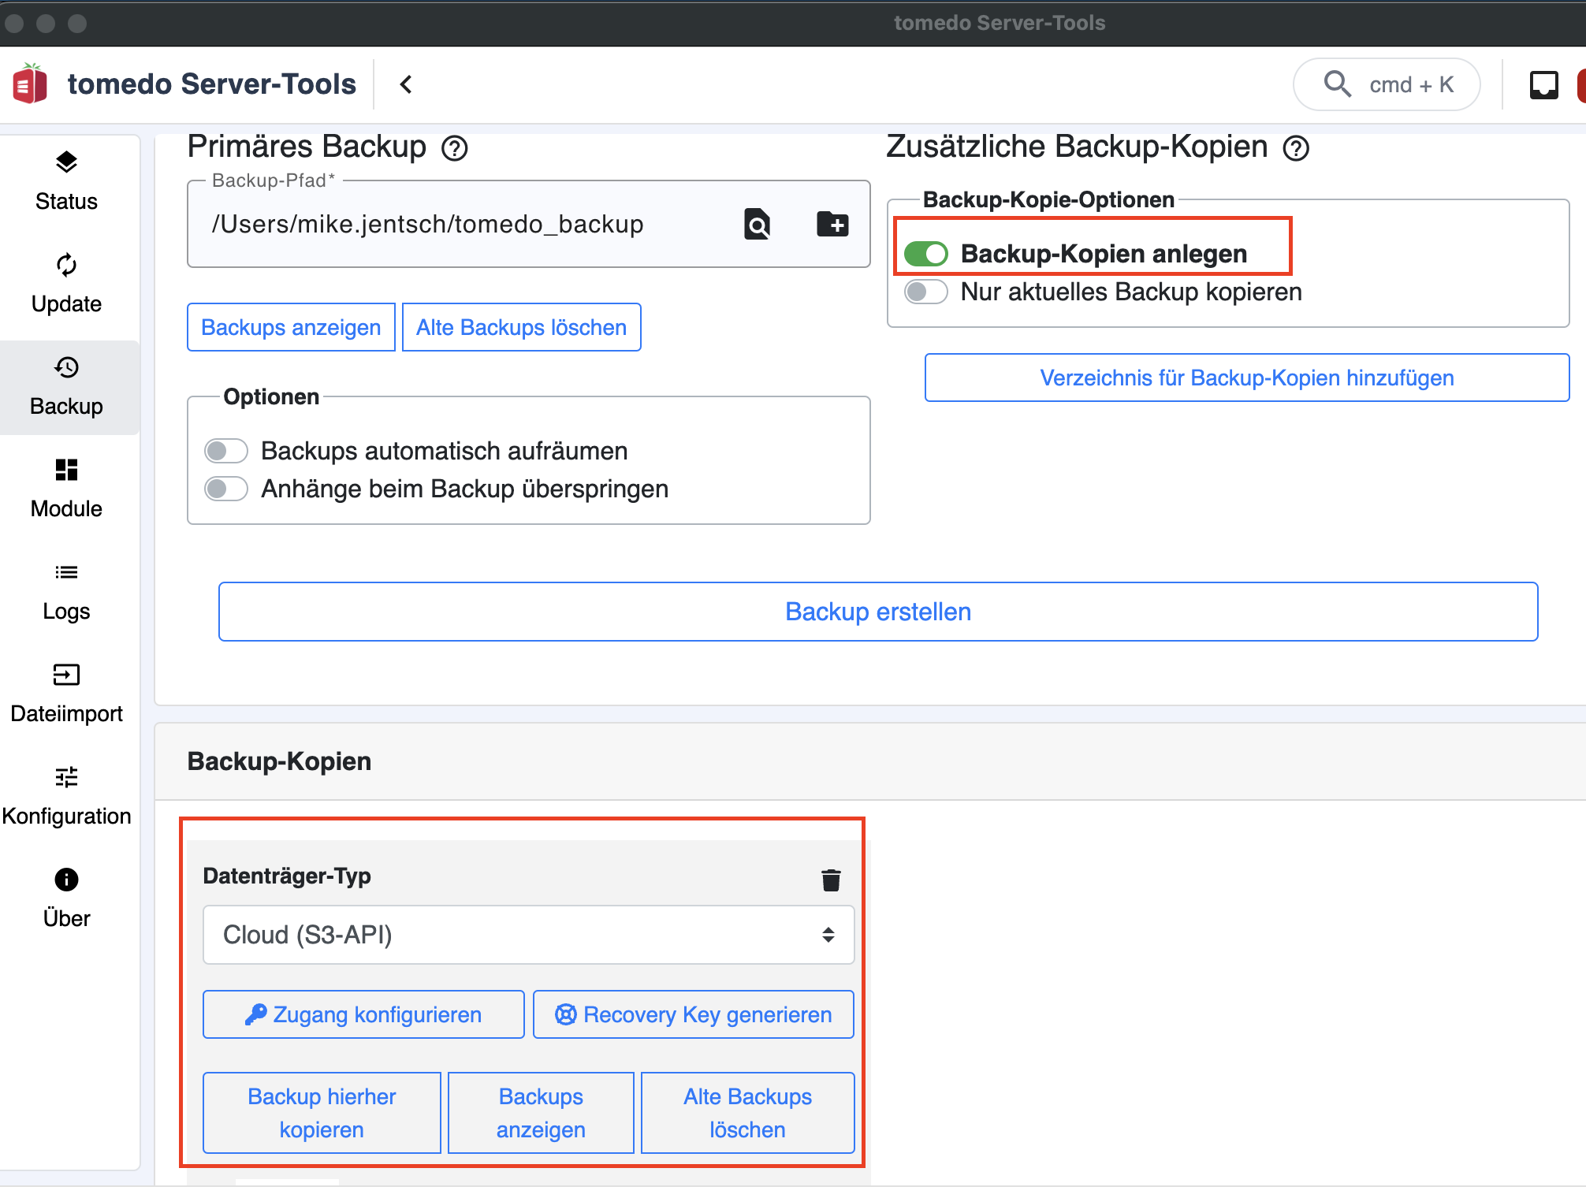
Task: Disable the Backup-Kopien anlegen toggle
Action: 925,254
